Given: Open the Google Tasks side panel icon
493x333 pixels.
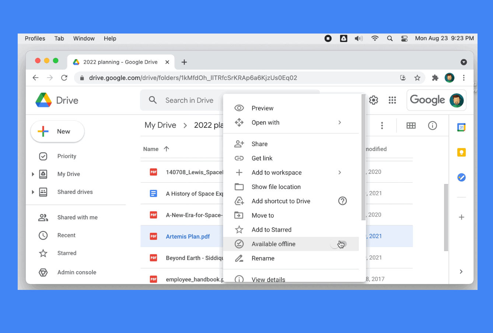Looking at the screenshot, I should tap(461, 177).
